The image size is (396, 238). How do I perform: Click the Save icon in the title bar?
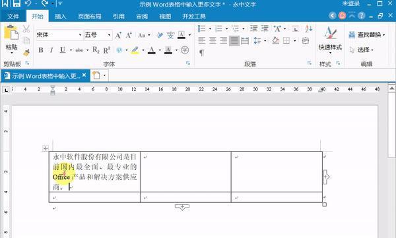pyautogui.click(x=16, y=3)
